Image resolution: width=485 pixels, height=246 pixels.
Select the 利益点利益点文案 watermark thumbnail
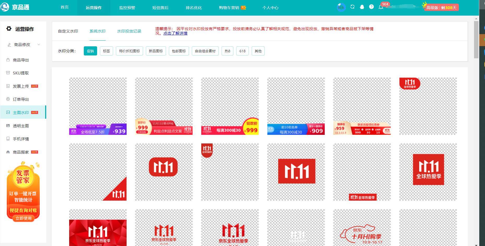point(164,106)
